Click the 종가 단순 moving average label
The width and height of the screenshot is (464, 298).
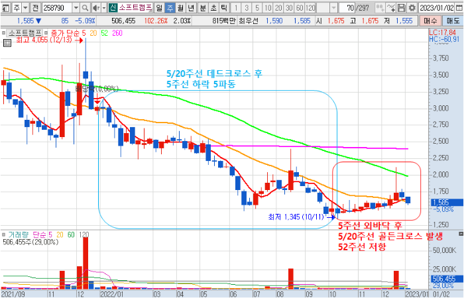65,33
